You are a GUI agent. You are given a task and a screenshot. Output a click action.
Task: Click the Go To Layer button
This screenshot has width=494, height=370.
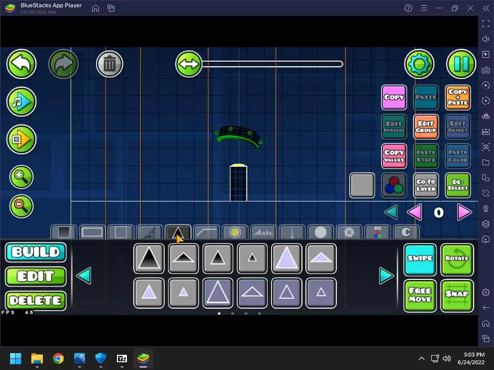point(426,185)
